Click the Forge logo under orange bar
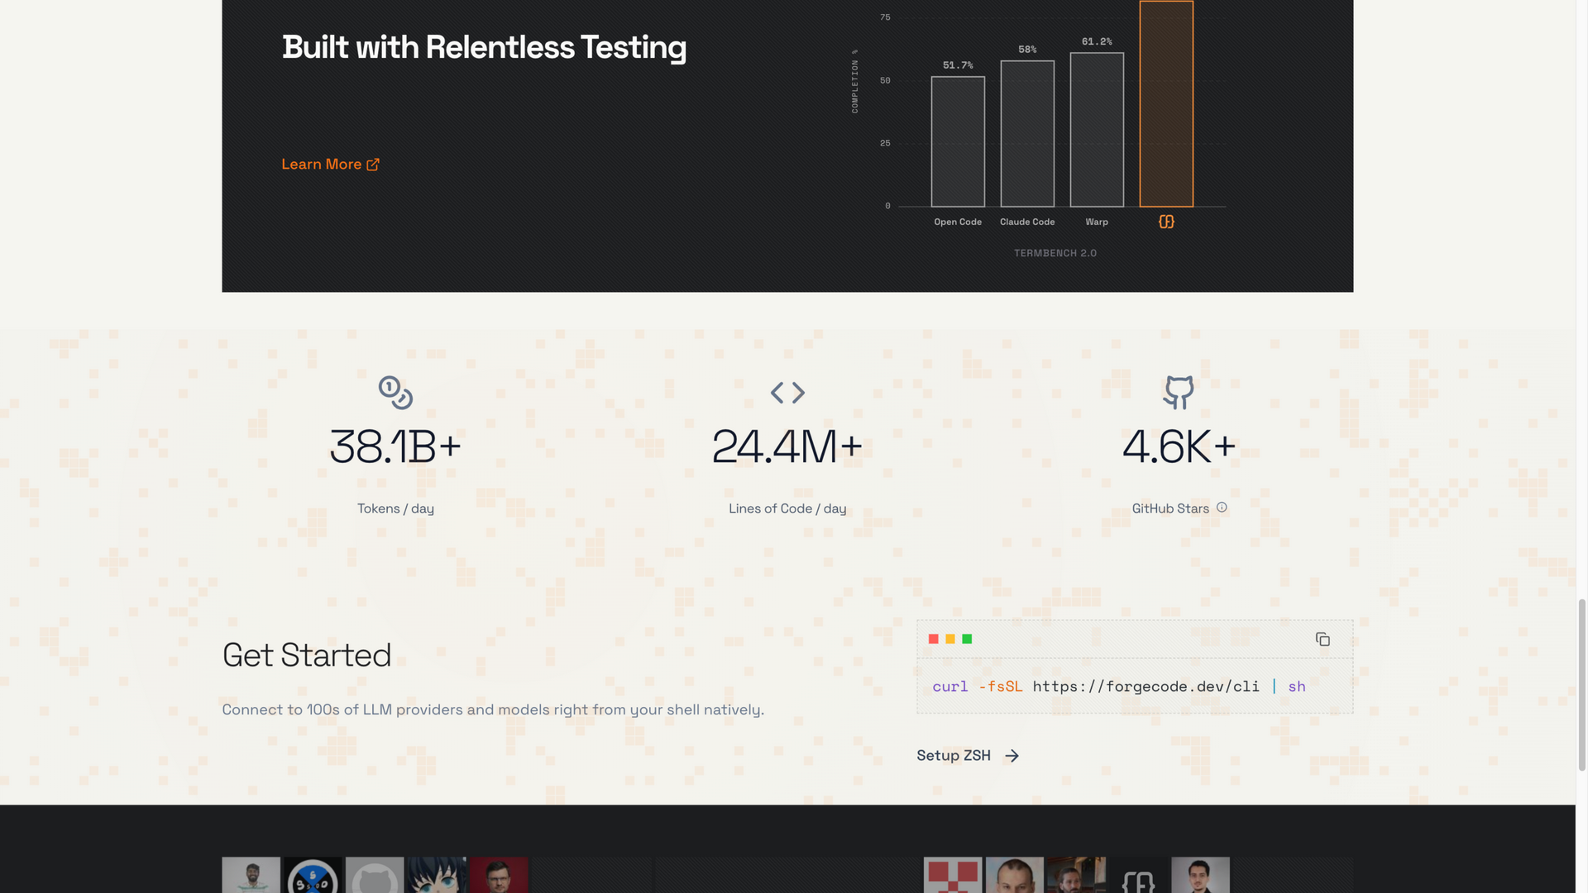This screenshot has width=1588, height=893. (x=1166, y=222)
